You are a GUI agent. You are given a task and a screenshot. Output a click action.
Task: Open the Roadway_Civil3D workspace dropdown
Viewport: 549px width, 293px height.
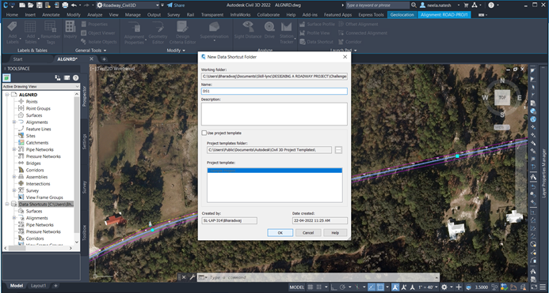[157, 6]
